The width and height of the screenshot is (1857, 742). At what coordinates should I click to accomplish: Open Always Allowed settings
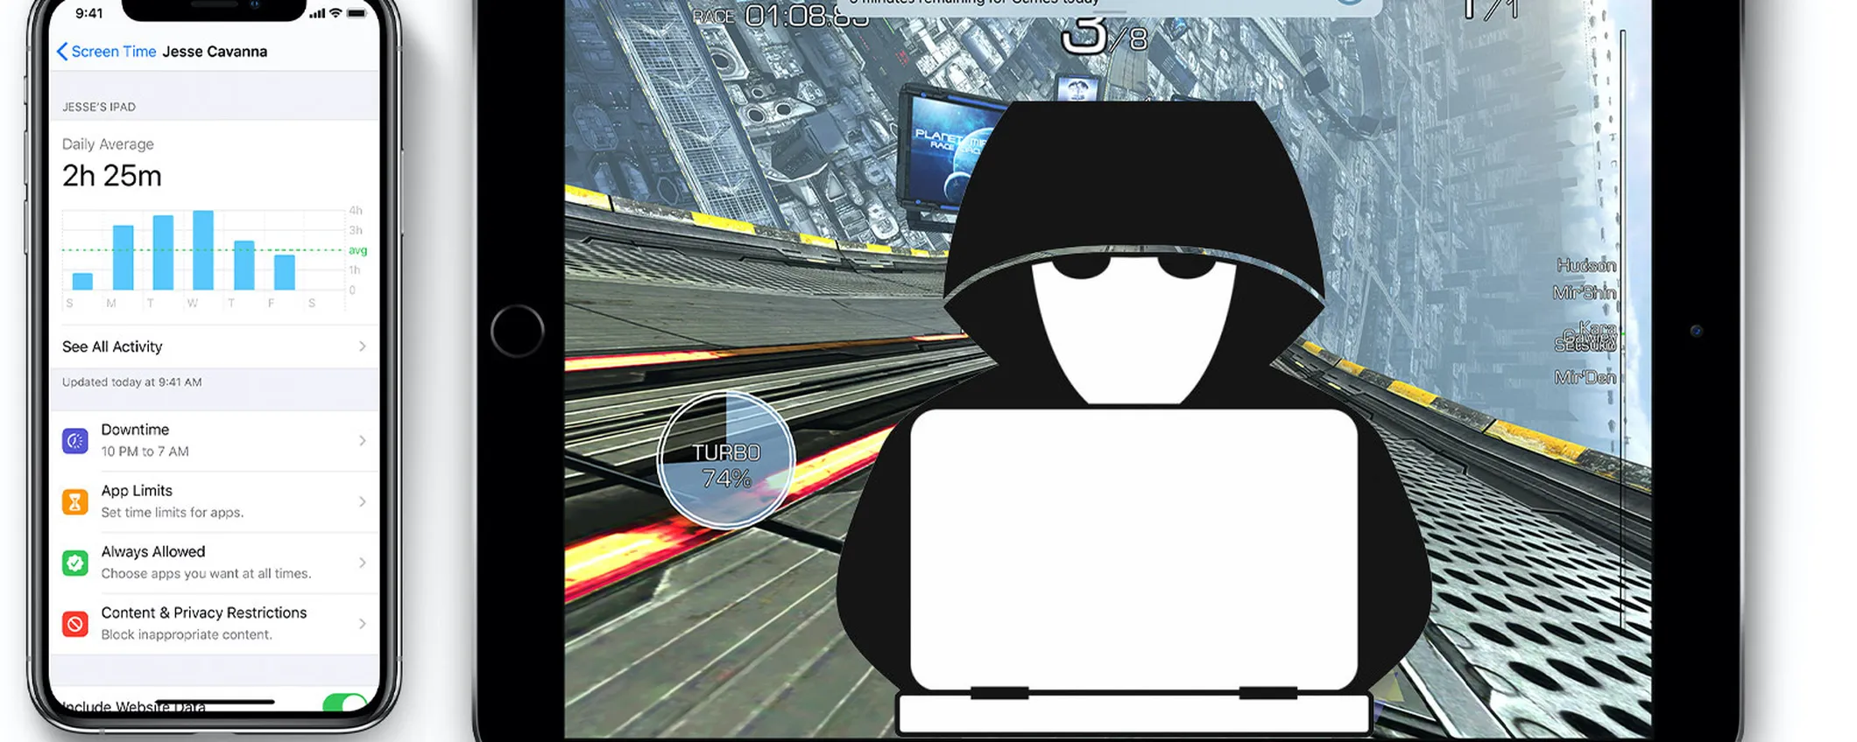click(x=215, y=563)
